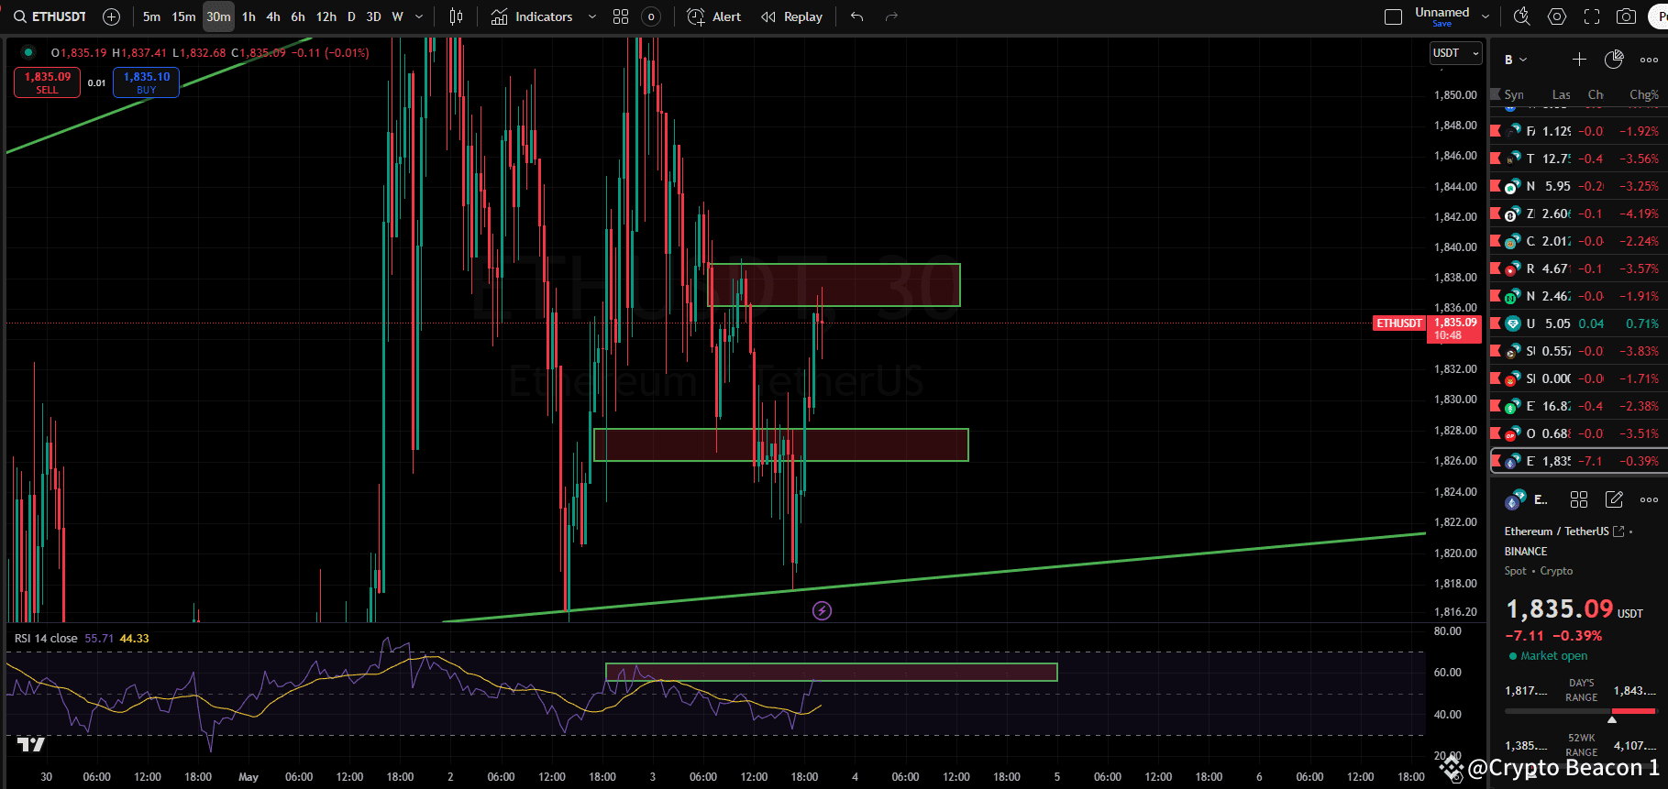The height and width of the screenshot is (789, 1668).
Task: Open the Indicators dialog
Action: click(532, 16)
